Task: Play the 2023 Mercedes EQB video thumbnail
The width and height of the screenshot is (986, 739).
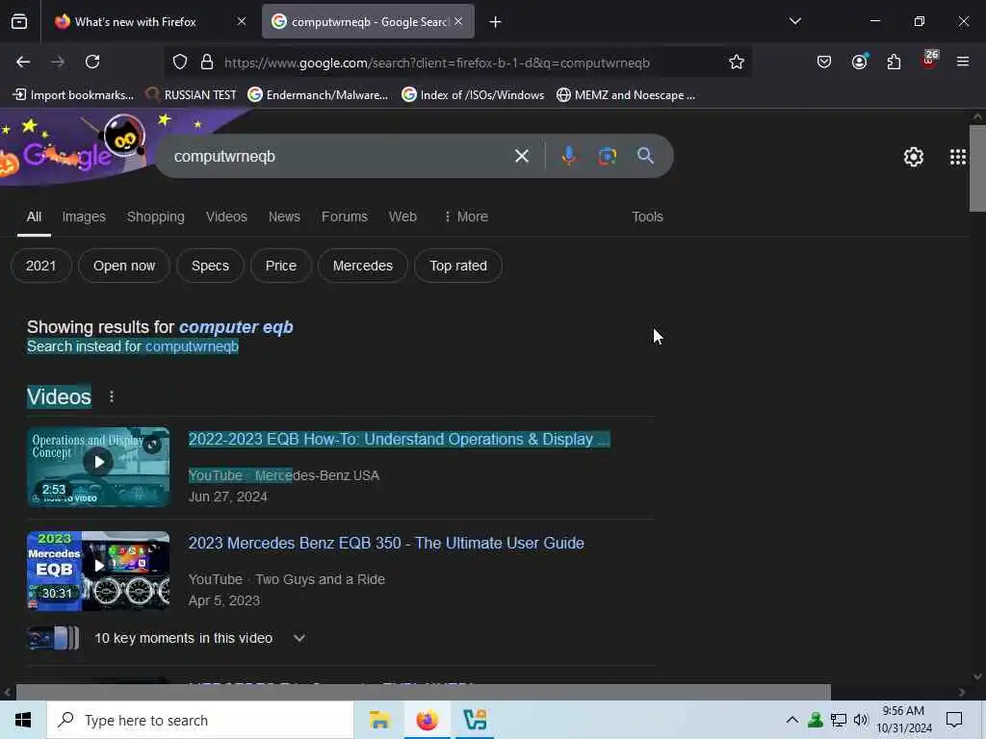Action: (98, 571)
